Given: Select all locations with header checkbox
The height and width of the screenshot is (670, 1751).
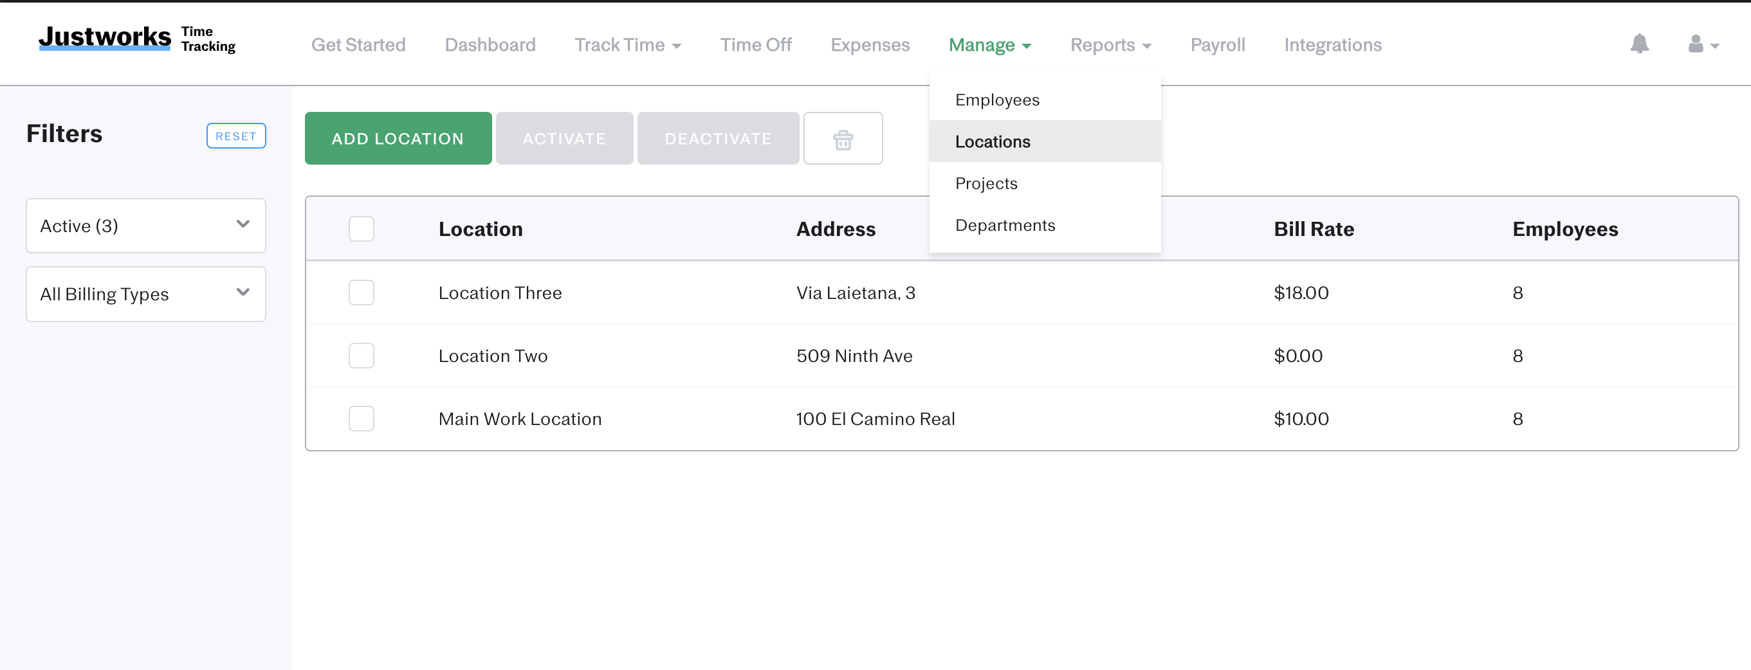Looking at the screenshot, I should [361, 229].
